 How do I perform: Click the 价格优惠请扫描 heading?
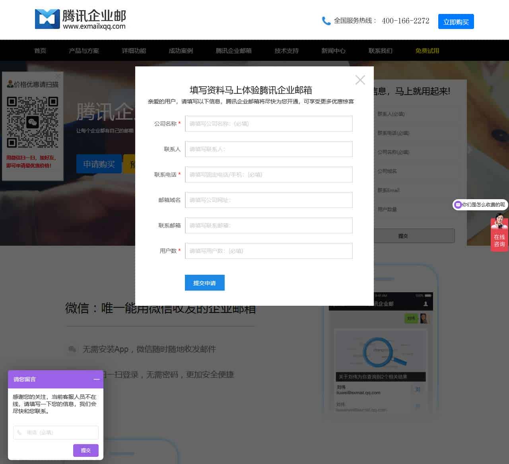point(36,84)
